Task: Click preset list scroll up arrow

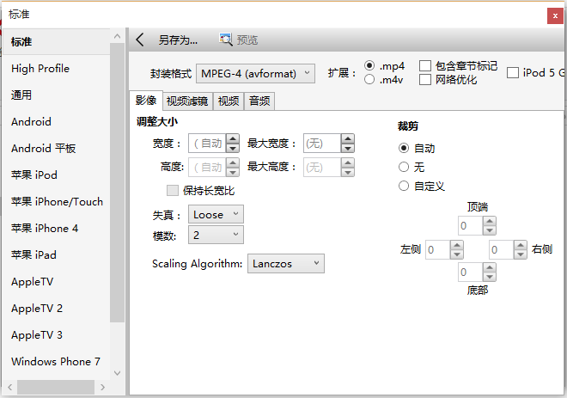Action: [117, 36]
